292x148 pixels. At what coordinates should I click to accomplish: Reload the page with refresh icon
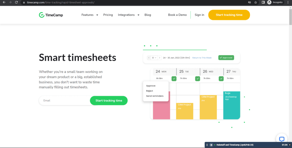(x=16, y=2)
